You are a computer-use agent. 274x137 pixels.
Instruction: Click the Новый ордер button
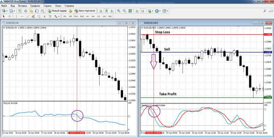tap(57, 11)
